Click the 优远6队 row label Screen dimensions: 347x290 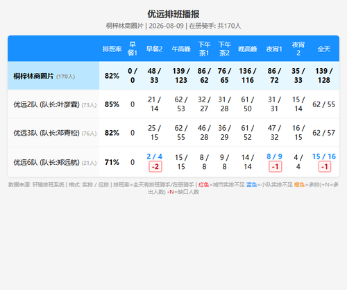click(55, 162)
